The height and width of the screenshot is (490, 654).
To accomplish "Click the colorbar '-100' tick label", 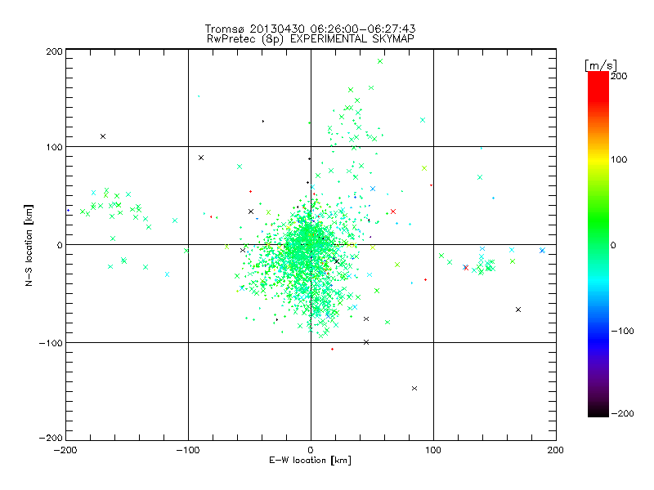I will pos(622,332).
